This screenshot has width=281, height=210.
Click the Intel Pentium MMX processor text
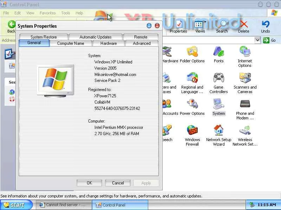point(119,127)
